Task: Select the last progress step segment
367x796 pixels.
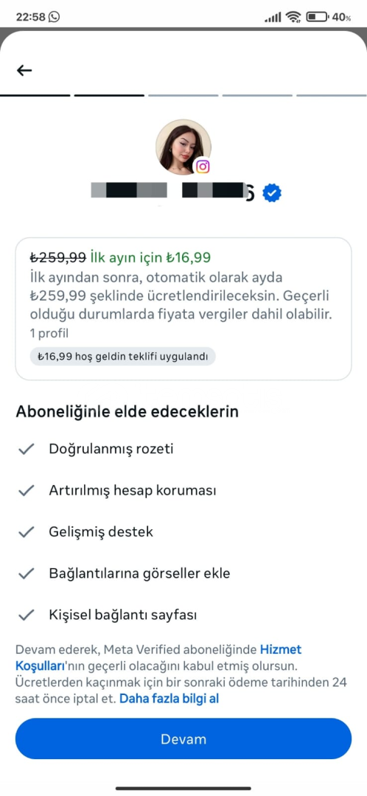Action: pos(332,95)
